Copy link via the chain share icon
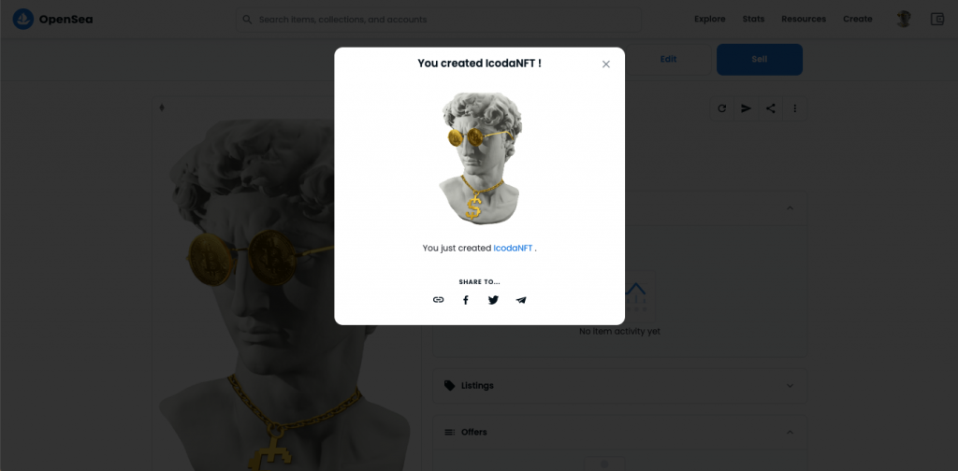The width and height of the screenshot is (958, 471). [438, 300]
